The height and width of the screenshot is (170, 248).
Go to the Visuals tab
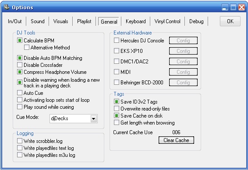point(60,21)
